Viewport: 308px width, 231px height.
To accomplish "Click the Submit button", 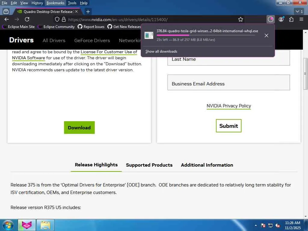I will tap(229, 126).
